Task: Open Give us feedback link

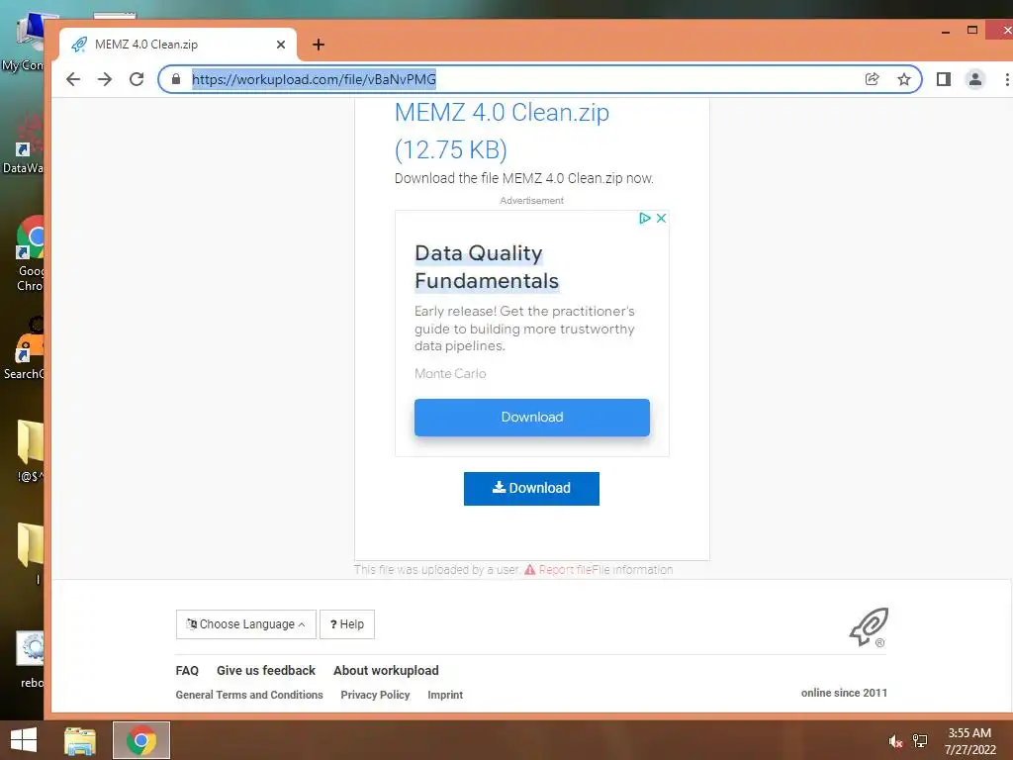Action: pyautogui.click(x=266, y=671)
